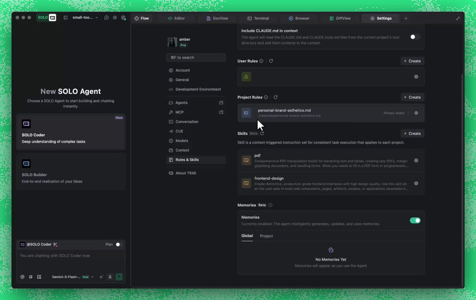Refresh Skills list
Screen dimensions: 476x300
(262, 134)
